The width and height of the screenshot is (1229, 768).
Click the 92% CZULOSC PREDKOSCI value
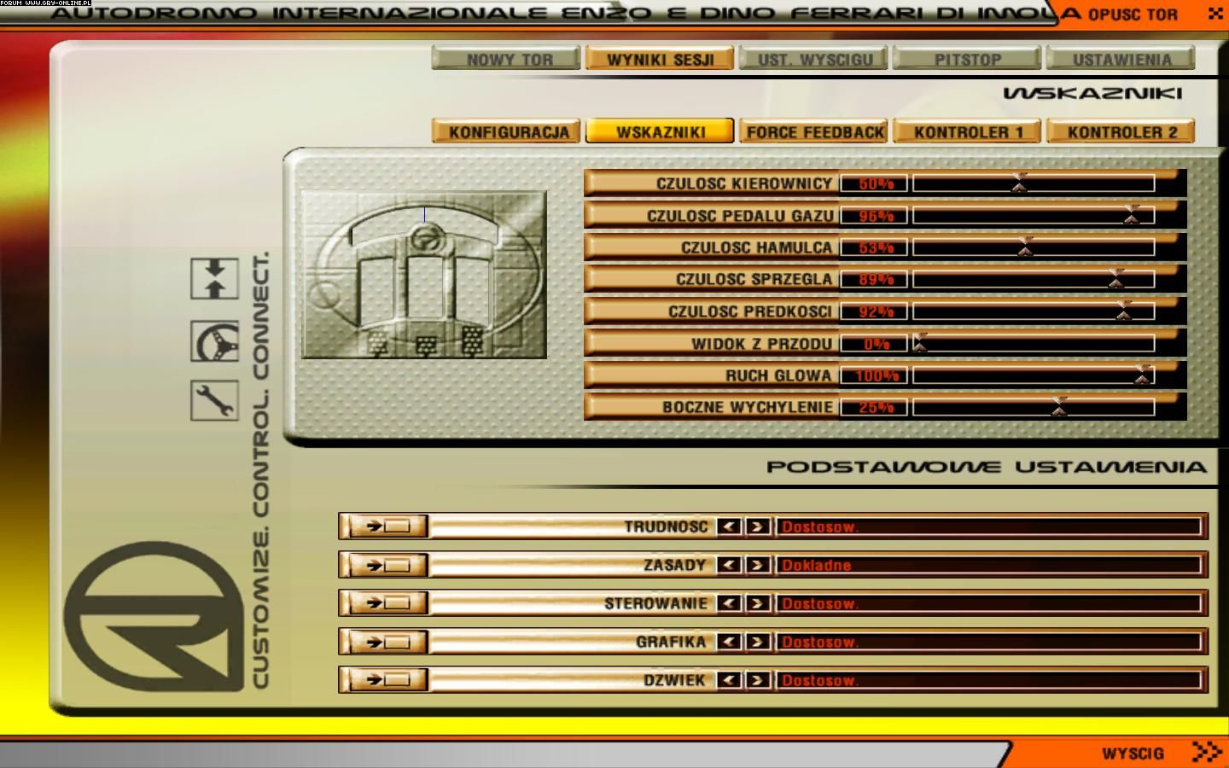875,311
